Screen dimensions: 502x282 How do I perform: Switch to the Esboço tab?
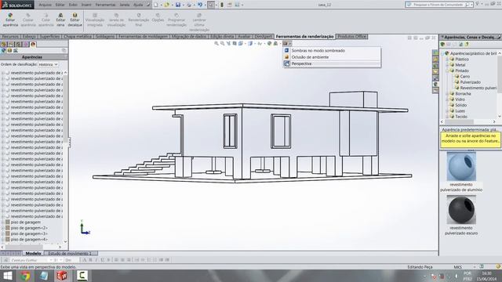[30, 37]
